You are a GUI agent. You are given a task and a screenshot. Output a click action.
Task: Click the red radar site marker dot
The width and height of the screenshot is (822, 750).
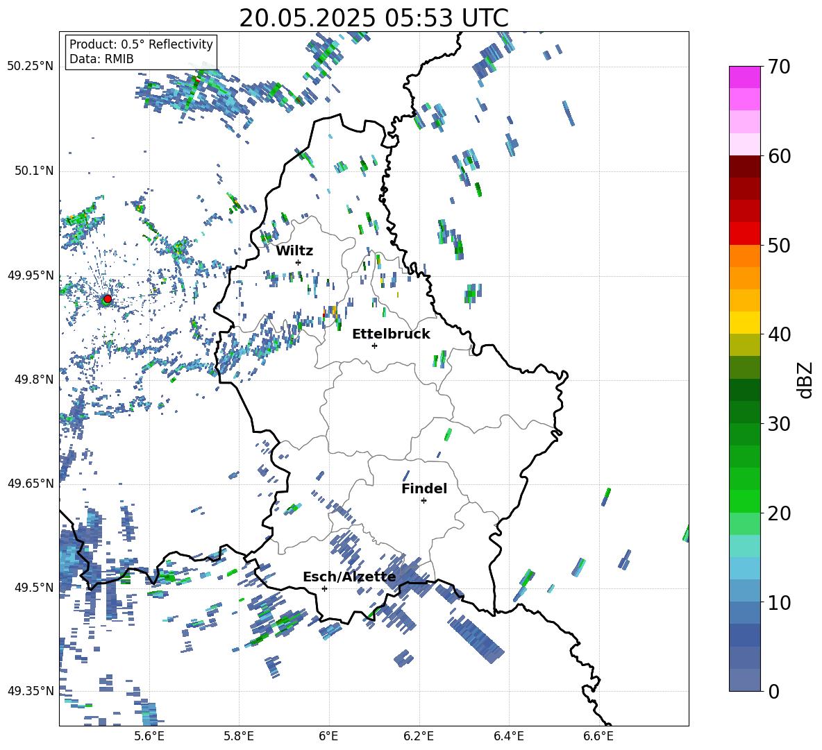click(108, 298)
